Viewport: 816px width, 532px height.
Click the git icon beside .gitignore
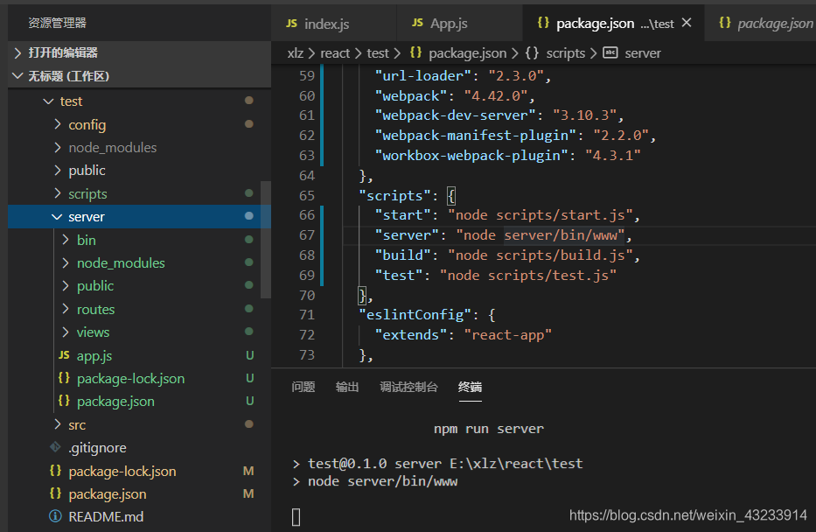55,447
